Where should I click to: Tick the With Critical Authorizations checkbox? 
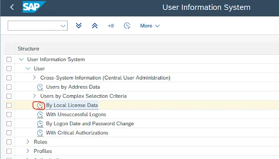click(9, 133)
